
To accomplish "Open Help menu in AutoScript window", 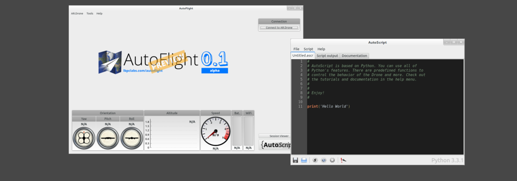I will click(321, 49).
